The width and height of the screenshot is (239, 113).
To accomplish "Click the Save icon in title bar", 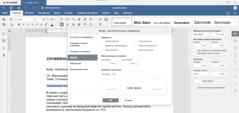I will point(4,8).
